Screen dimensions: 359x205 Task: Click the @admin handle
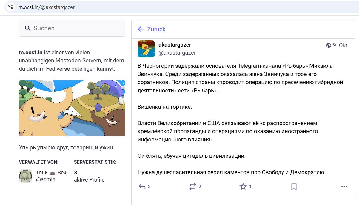tap(46, 179)
